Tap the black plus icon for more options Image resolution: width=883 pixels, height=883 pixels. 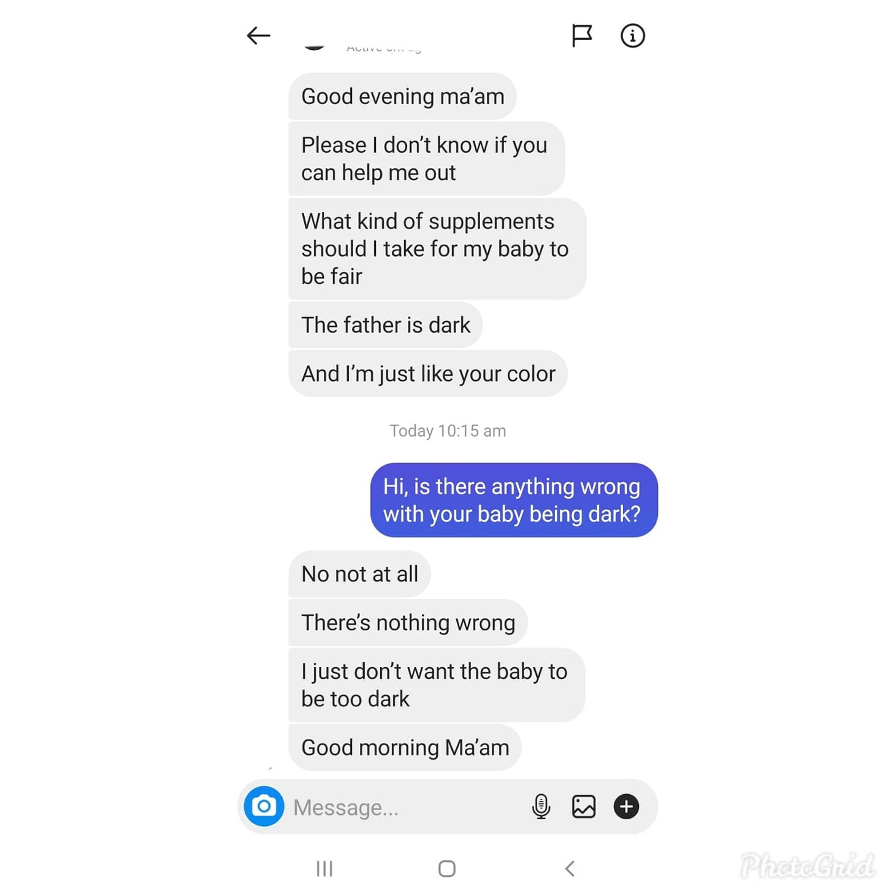click(x=626, y=806)
